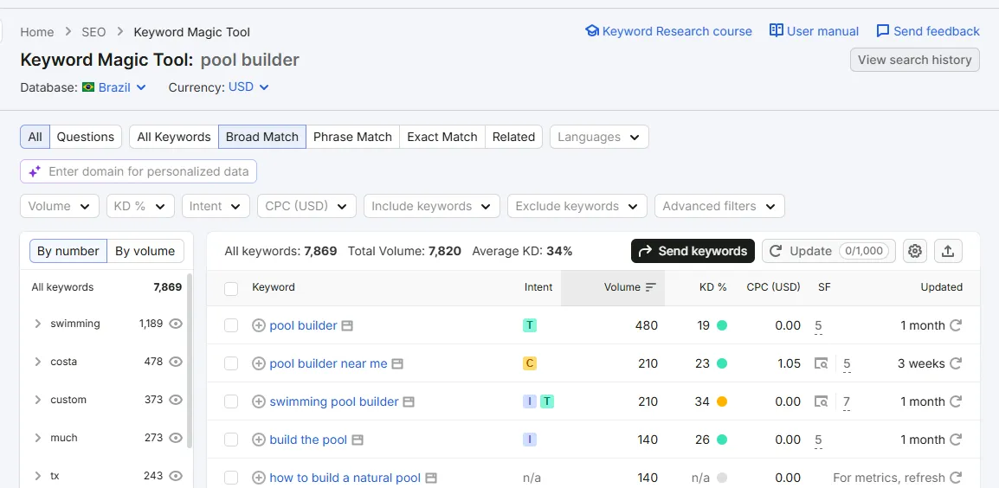Image resolution: width=999 pixels, height=488 pixels.
Task: Add 'pool builder' keyword with plus icon
Action: 258,325
